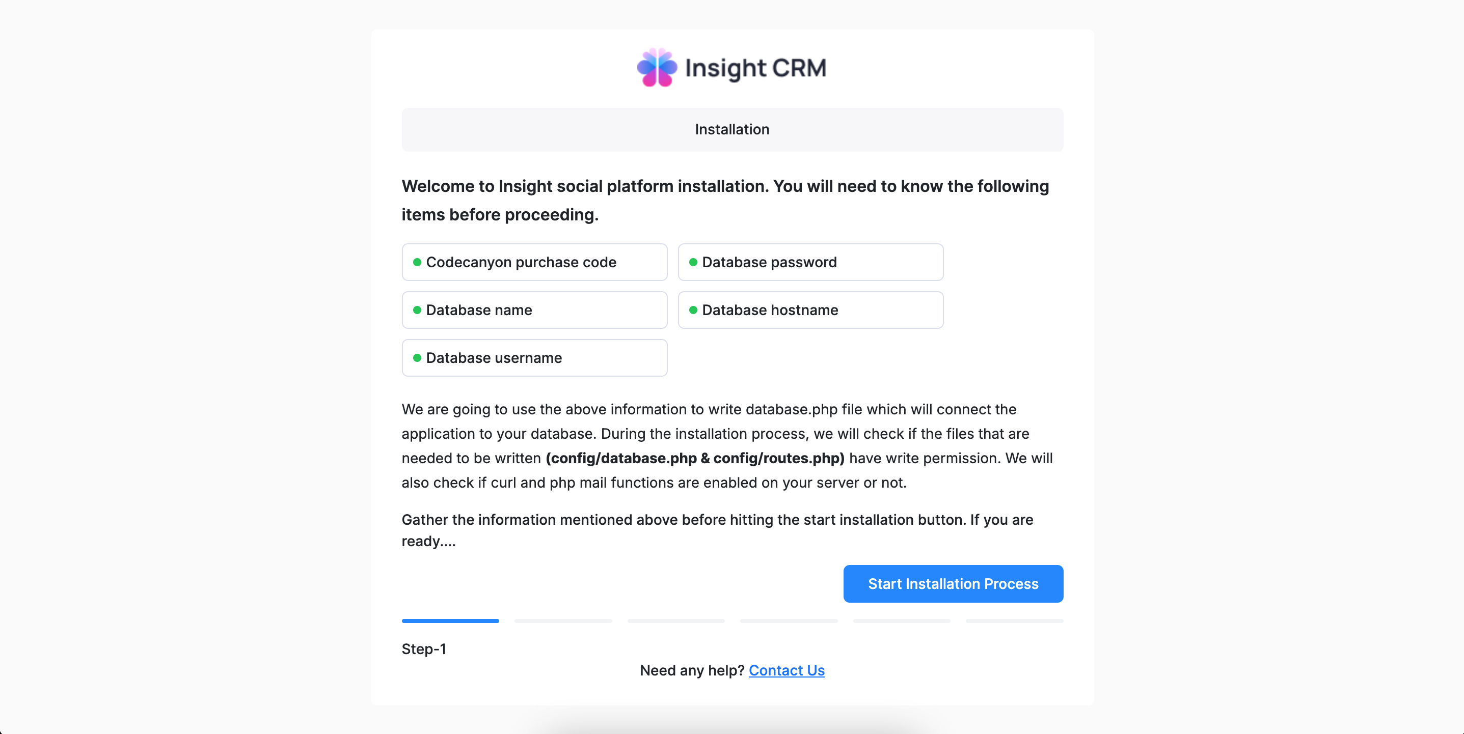Select the Codecanyon purchase code item box
Image resolution: width=1464 pixels, height=734 pixels.
tap(534, 262)
